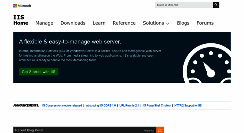Open the URL Rewrite 2.1 announcement

[x=129, y=106]
